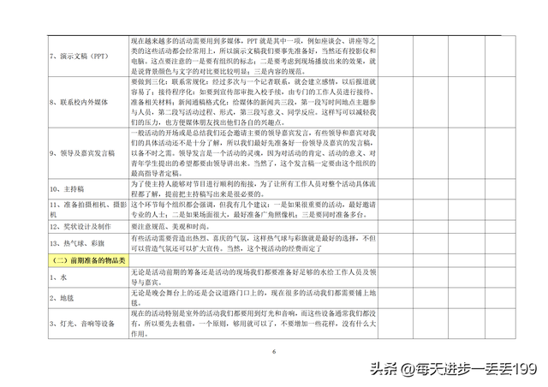
Task: Click the description starting '现在越来越多的活动需要用到多媒体'
Action: click(x=253, y=57)
